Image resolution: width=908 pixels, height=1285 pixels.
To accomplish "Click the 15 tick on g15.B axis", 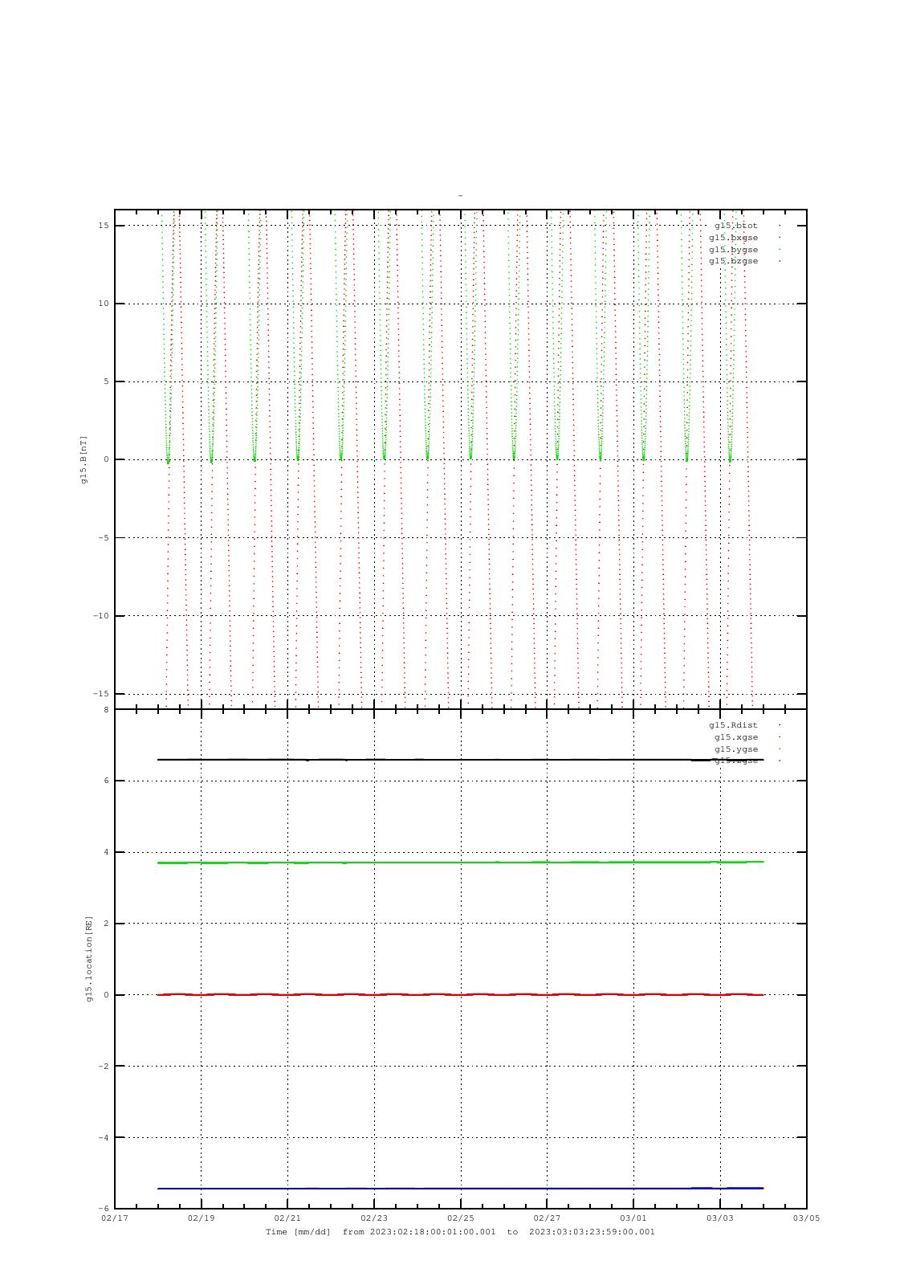I will pyautogui.click(x=104, y=226).
